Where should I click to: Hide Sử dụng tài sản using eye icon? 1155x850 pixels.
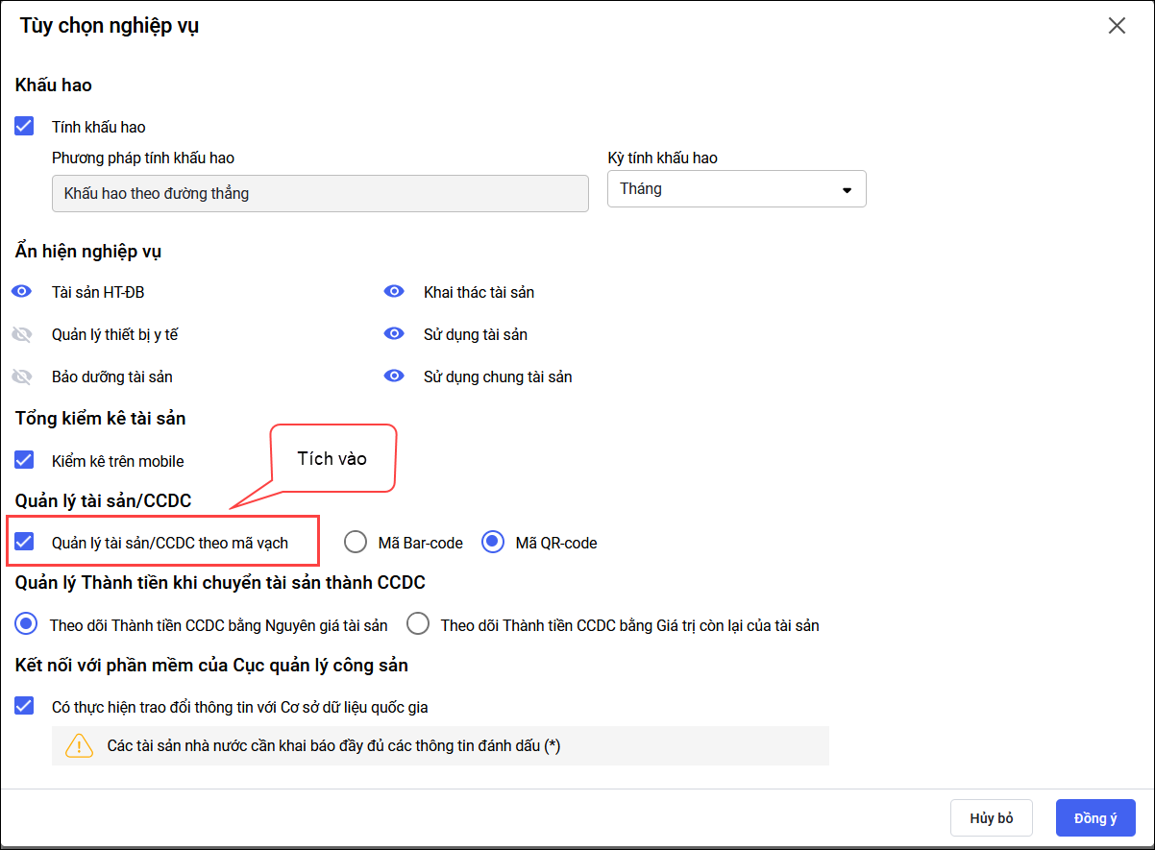click(x=393, y=334)
